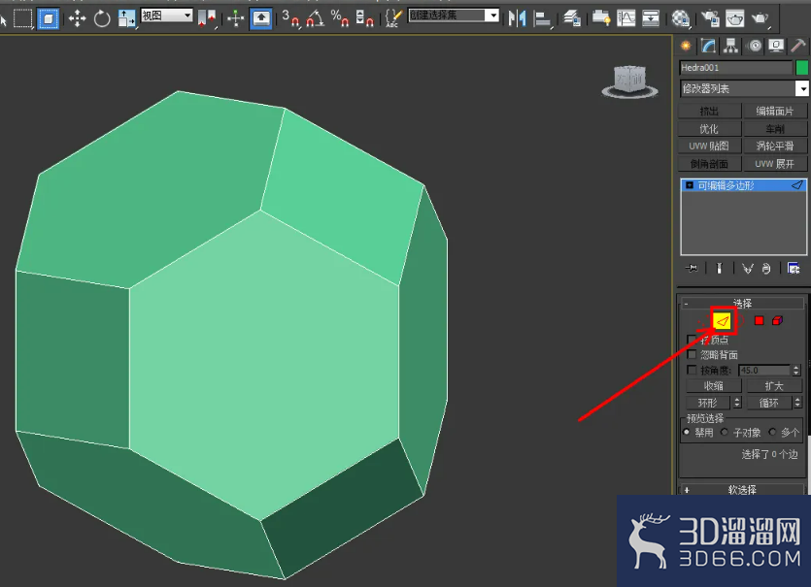Click the Use Pivot Point Center icon
The height and width of the screenshot is (587, 811).
[x=208, y=19]
